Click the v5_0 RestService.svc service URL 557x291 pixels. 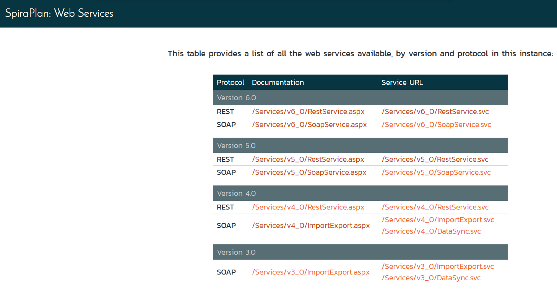pyautogui.click(x=435, y=159)
